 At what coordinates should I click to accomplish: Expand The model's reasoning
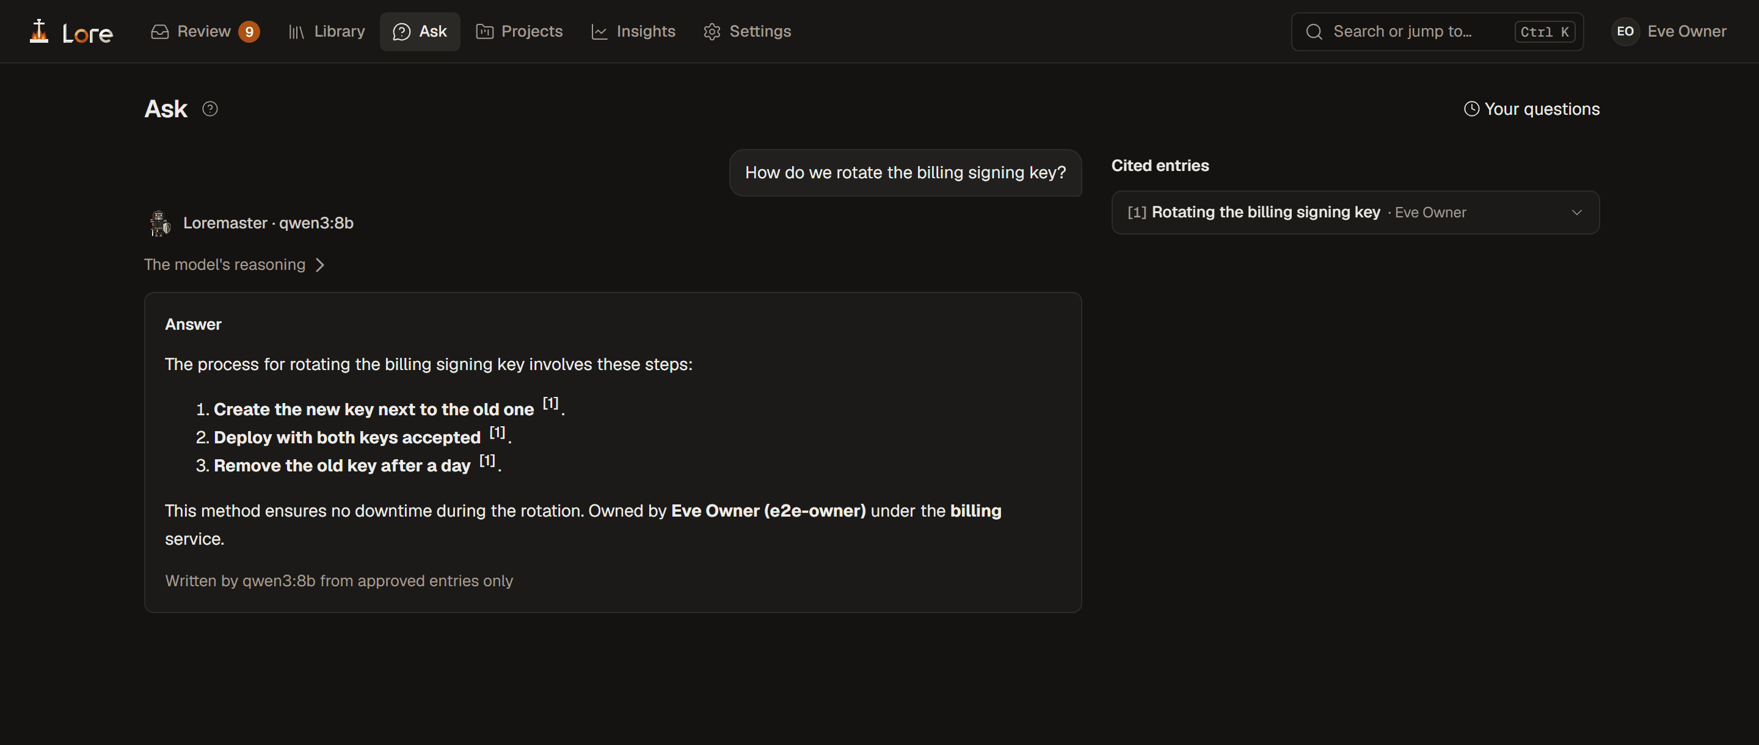[234, 264]
